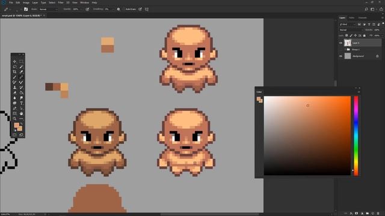
Task: Select the Crop tool
Action: [x=14, y=72]
